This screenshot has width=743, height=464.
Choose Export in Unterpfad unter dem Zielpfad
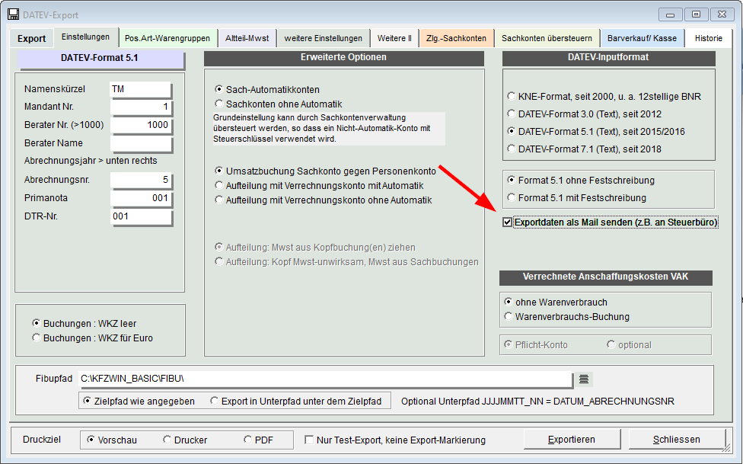(x=295, y=401)
